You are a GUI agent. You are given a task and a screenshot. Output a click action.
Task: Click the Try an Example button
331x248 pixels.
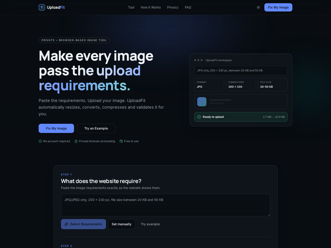click(96, 128)
